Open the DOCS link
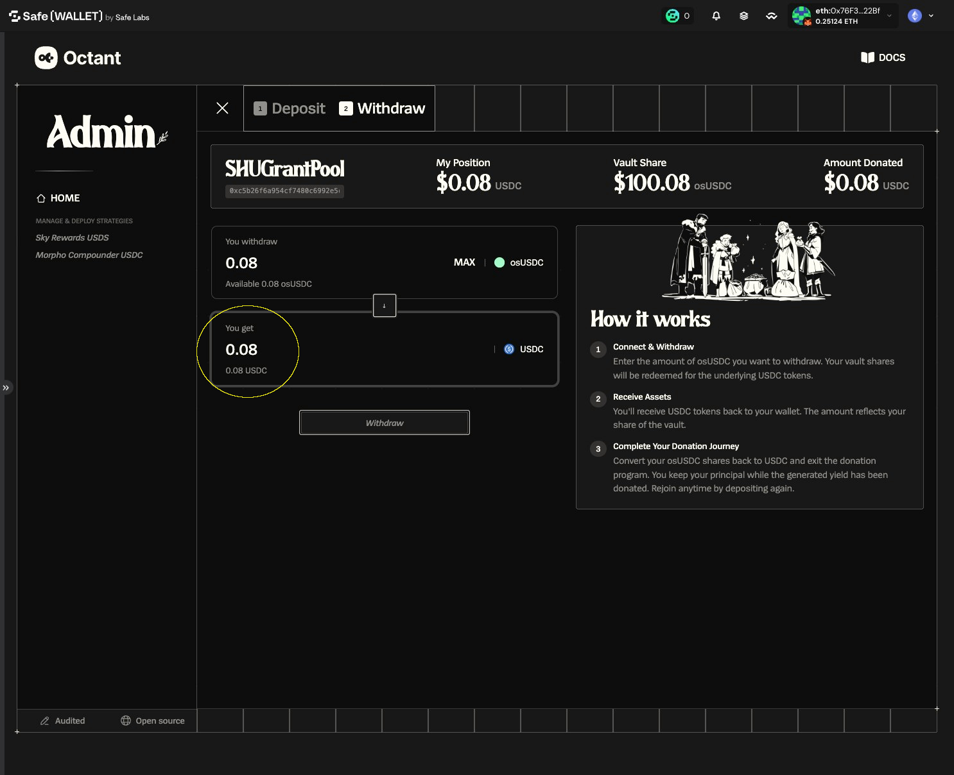This screenshot has width=954, height=775. tap(883, 58)
